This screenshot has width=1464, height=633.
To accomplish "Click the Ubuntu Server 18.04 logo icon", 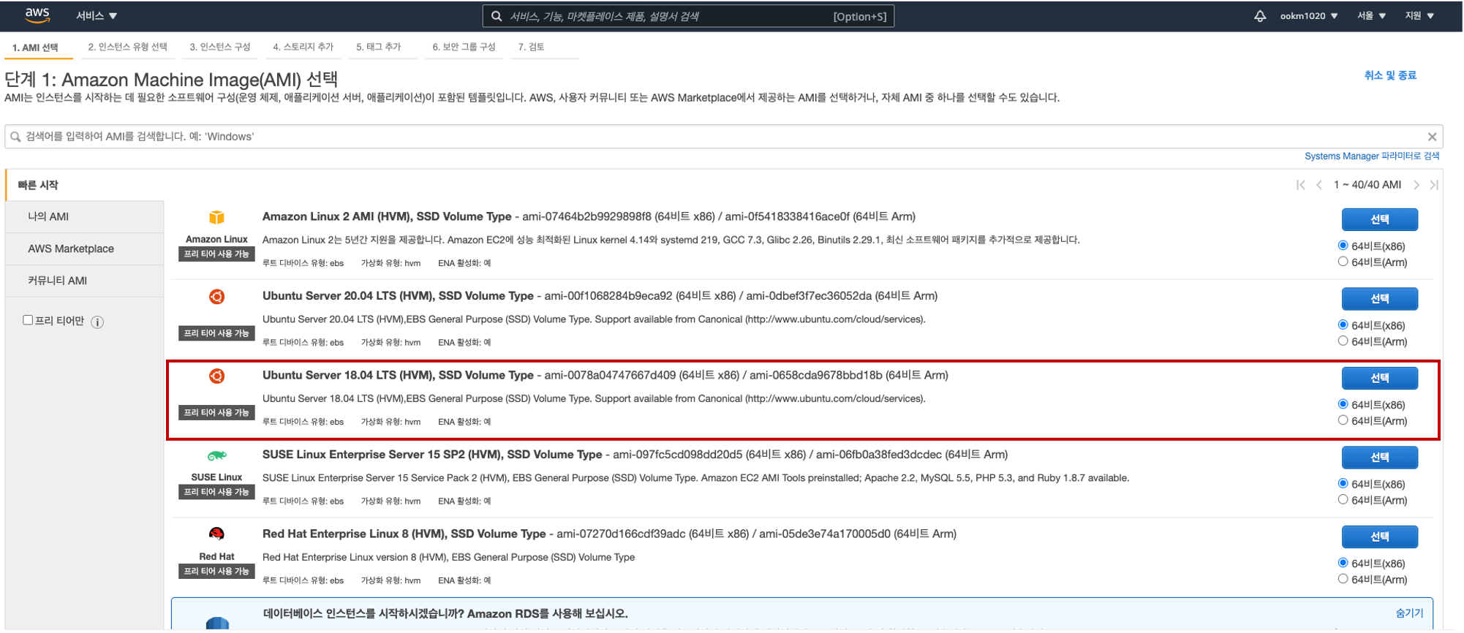I will pos(216,376).
